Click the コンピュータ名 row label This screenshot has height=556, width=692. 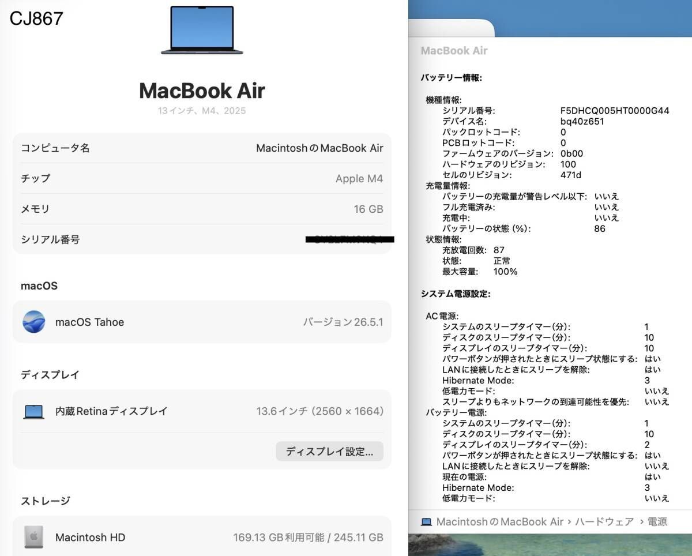tap(55, 148)
